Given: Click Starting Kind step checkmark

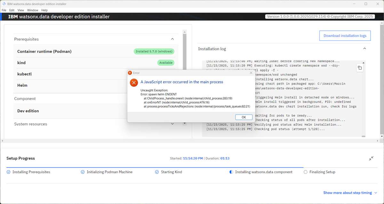Looking at the screenshot, I should (x=157, y=172).
